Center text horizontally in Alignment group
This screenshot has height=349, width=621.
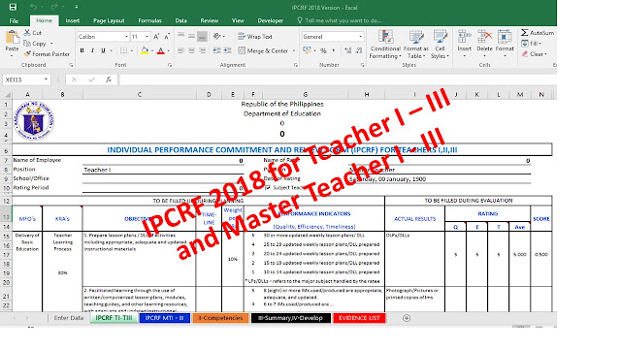coord(191,50)
